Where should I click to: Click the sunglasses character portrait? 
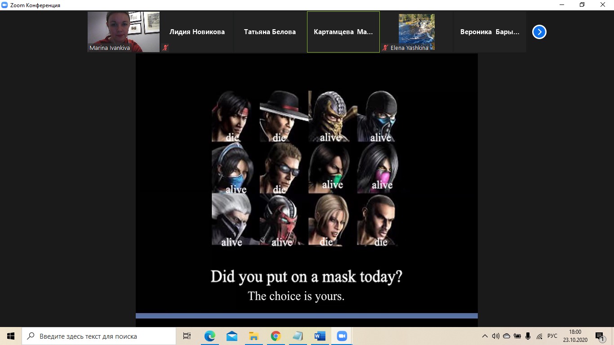(x=281, y=168)
